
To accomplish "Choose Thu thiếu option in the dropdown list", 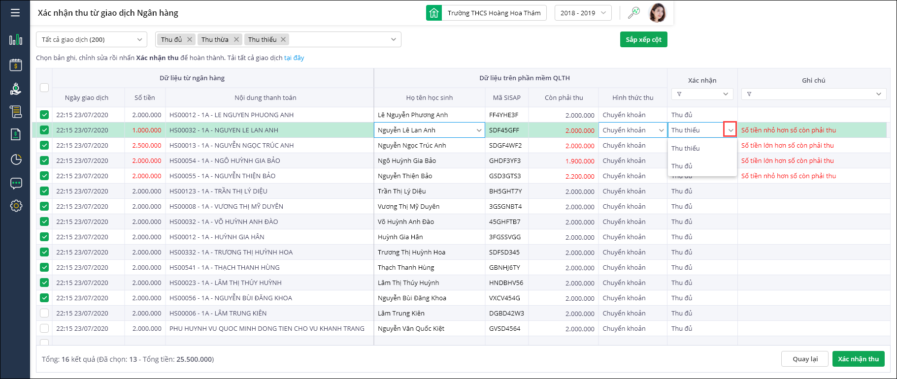I will click(685, 148).
